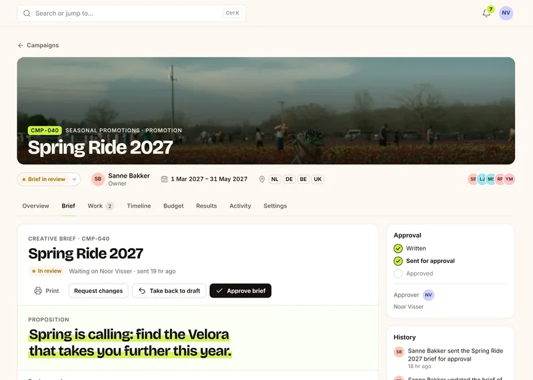The width and height of the screenshot is (533, 380).
Task: Click 'Noor Visser' under Approver
Action: (408, 307)
